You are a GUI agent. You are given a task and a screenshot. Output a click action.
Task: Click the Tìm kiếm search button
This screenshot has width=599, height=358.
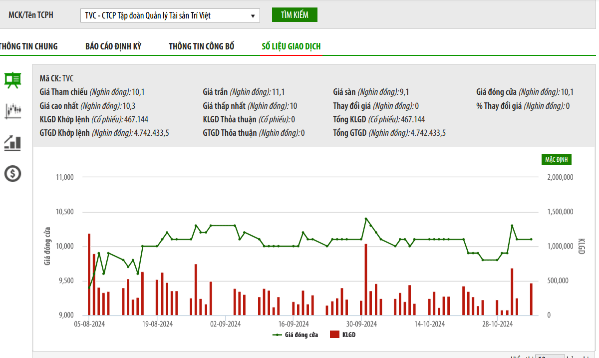pos(295,15)
